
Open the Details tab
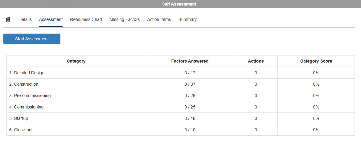25,19
